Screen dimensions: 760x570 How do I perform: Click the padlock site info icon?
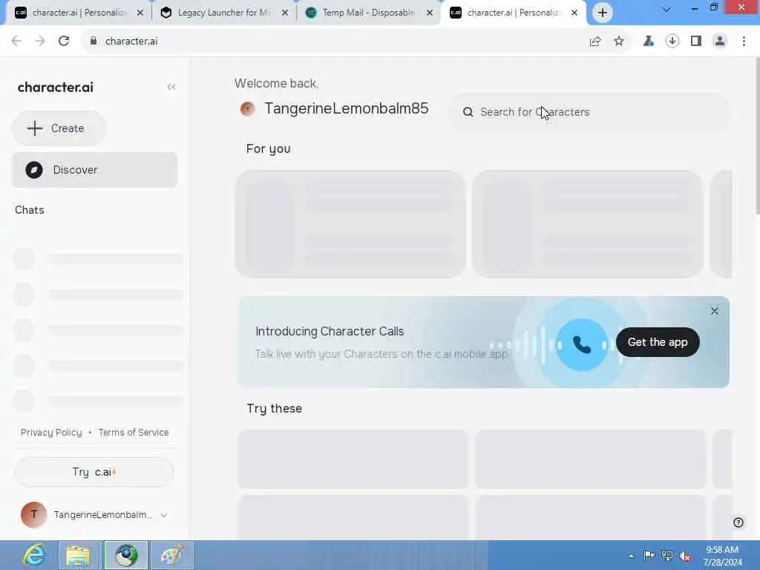pos(94,42)
